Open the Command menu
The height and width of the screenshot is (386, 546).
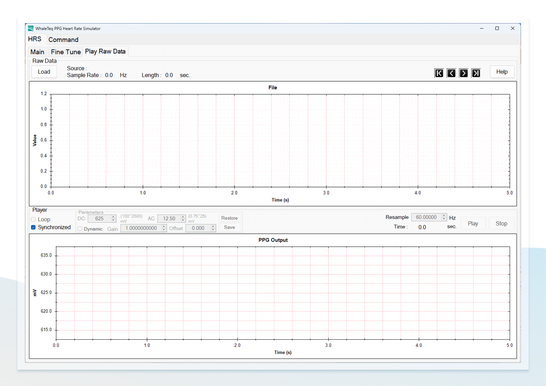pos(63,40)
